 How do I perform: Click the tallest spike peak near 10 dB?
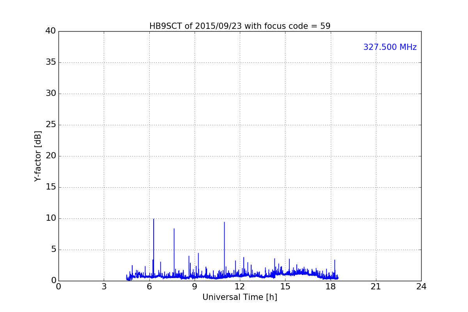(154, 219)
